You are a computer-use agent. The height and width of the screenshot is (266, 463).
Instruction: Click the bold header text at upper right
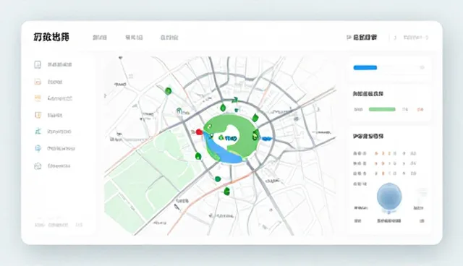365,38
